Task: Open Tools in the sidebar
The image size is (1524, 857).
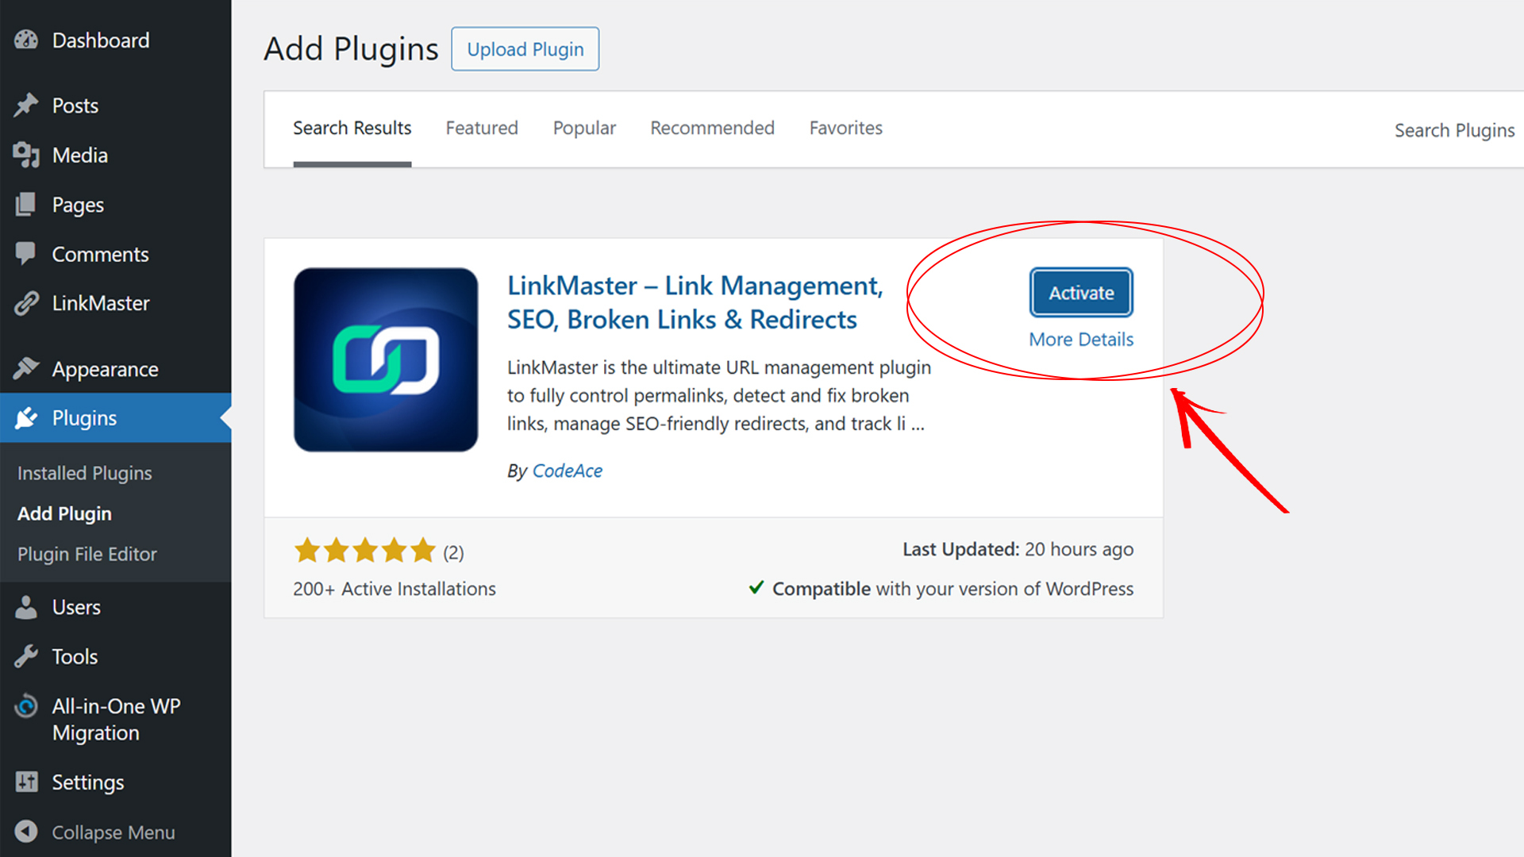Action: pyautogui.click(x=115, y=656)
